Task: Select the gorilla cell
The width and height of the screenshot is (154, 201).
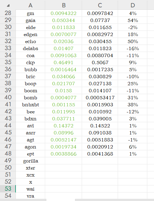Action: click(x=30, y=161)
